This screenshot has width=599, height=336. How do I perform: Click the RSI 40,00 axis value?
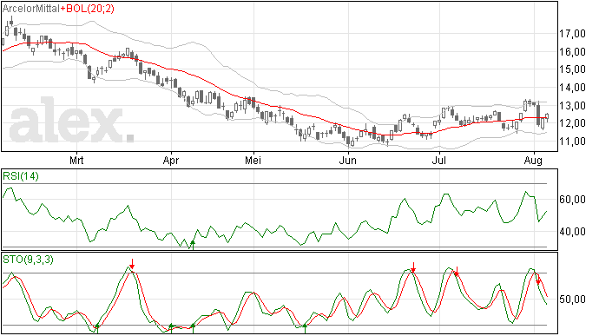(x=573, y=232)
